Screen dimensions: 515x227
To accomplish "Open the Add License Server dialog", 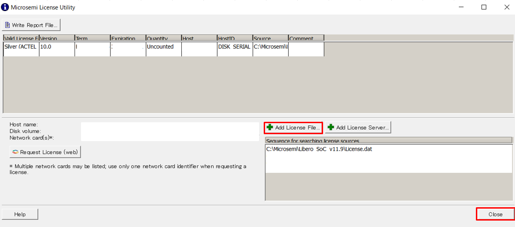I will [x=358, y=128].
